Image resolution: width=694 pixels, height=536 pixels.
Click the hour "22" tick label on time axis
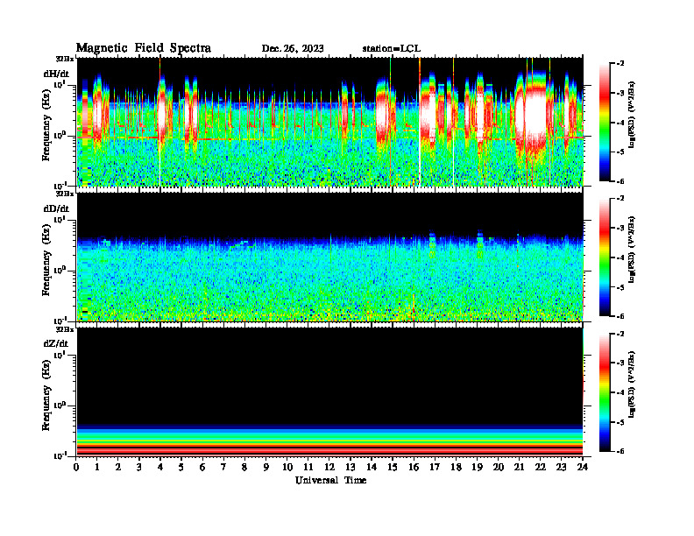point(541,468)
